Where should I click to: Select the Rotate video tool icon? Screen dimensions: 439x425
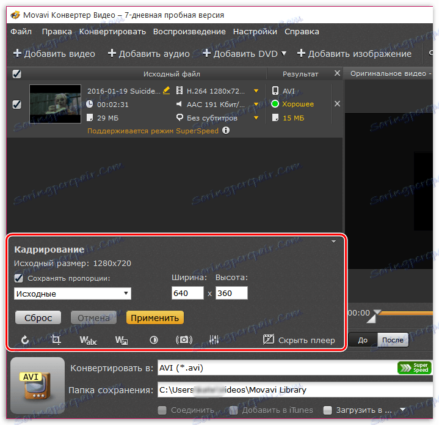(x=25, y=340)
